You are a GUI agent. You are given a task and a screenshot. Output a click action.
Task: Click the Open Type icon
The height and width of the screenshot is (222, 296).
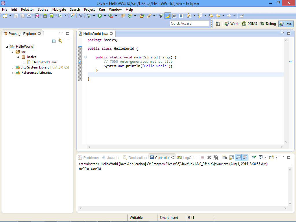(142, 16)
